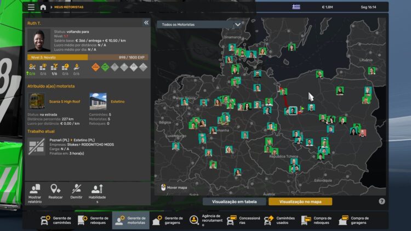Open Gerente de garagens
The width and height of the screenshot is (411, 231).
(168, 220)
